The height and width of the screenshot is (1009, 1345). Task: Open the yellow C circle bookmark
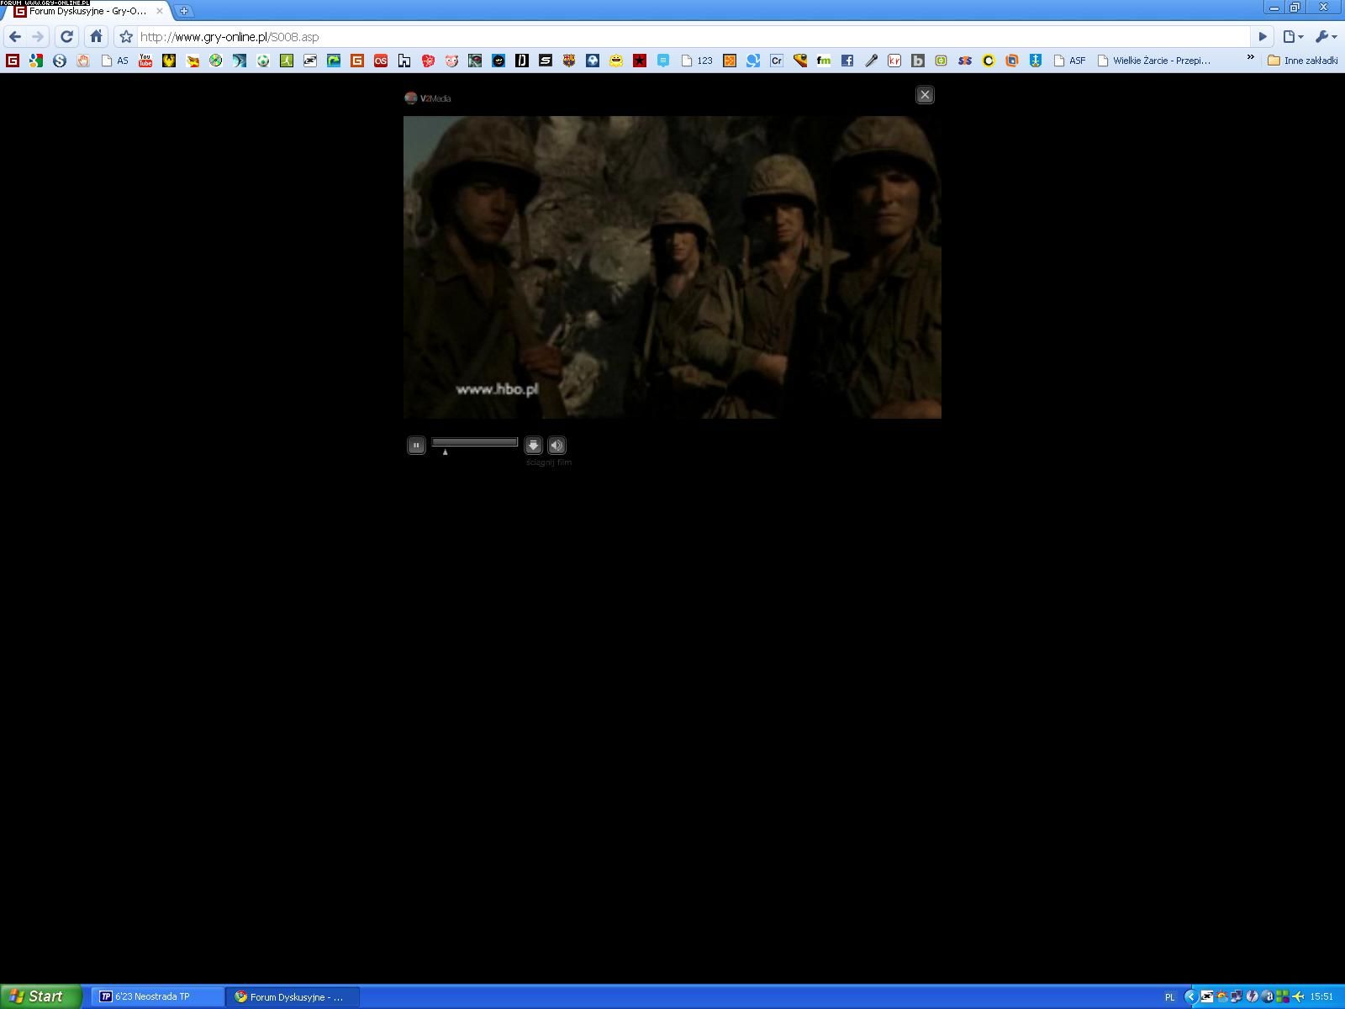pos(989,61)
